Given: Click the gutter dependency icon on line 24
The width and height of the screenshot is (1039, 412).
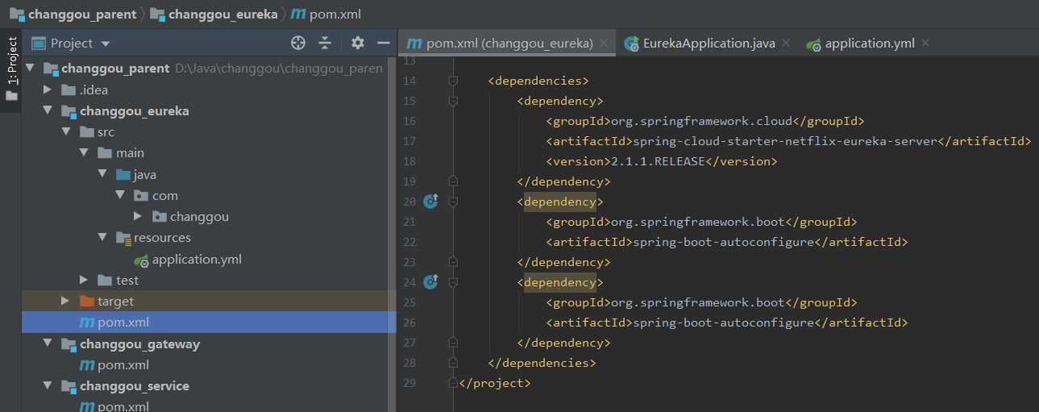Looking at the screenshot, I should 430,281.
